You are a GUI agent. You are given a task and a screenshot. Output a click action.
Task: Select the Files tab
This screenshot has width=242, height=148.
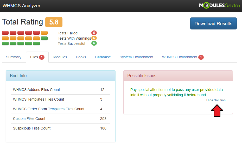click(x=37, y=57)
